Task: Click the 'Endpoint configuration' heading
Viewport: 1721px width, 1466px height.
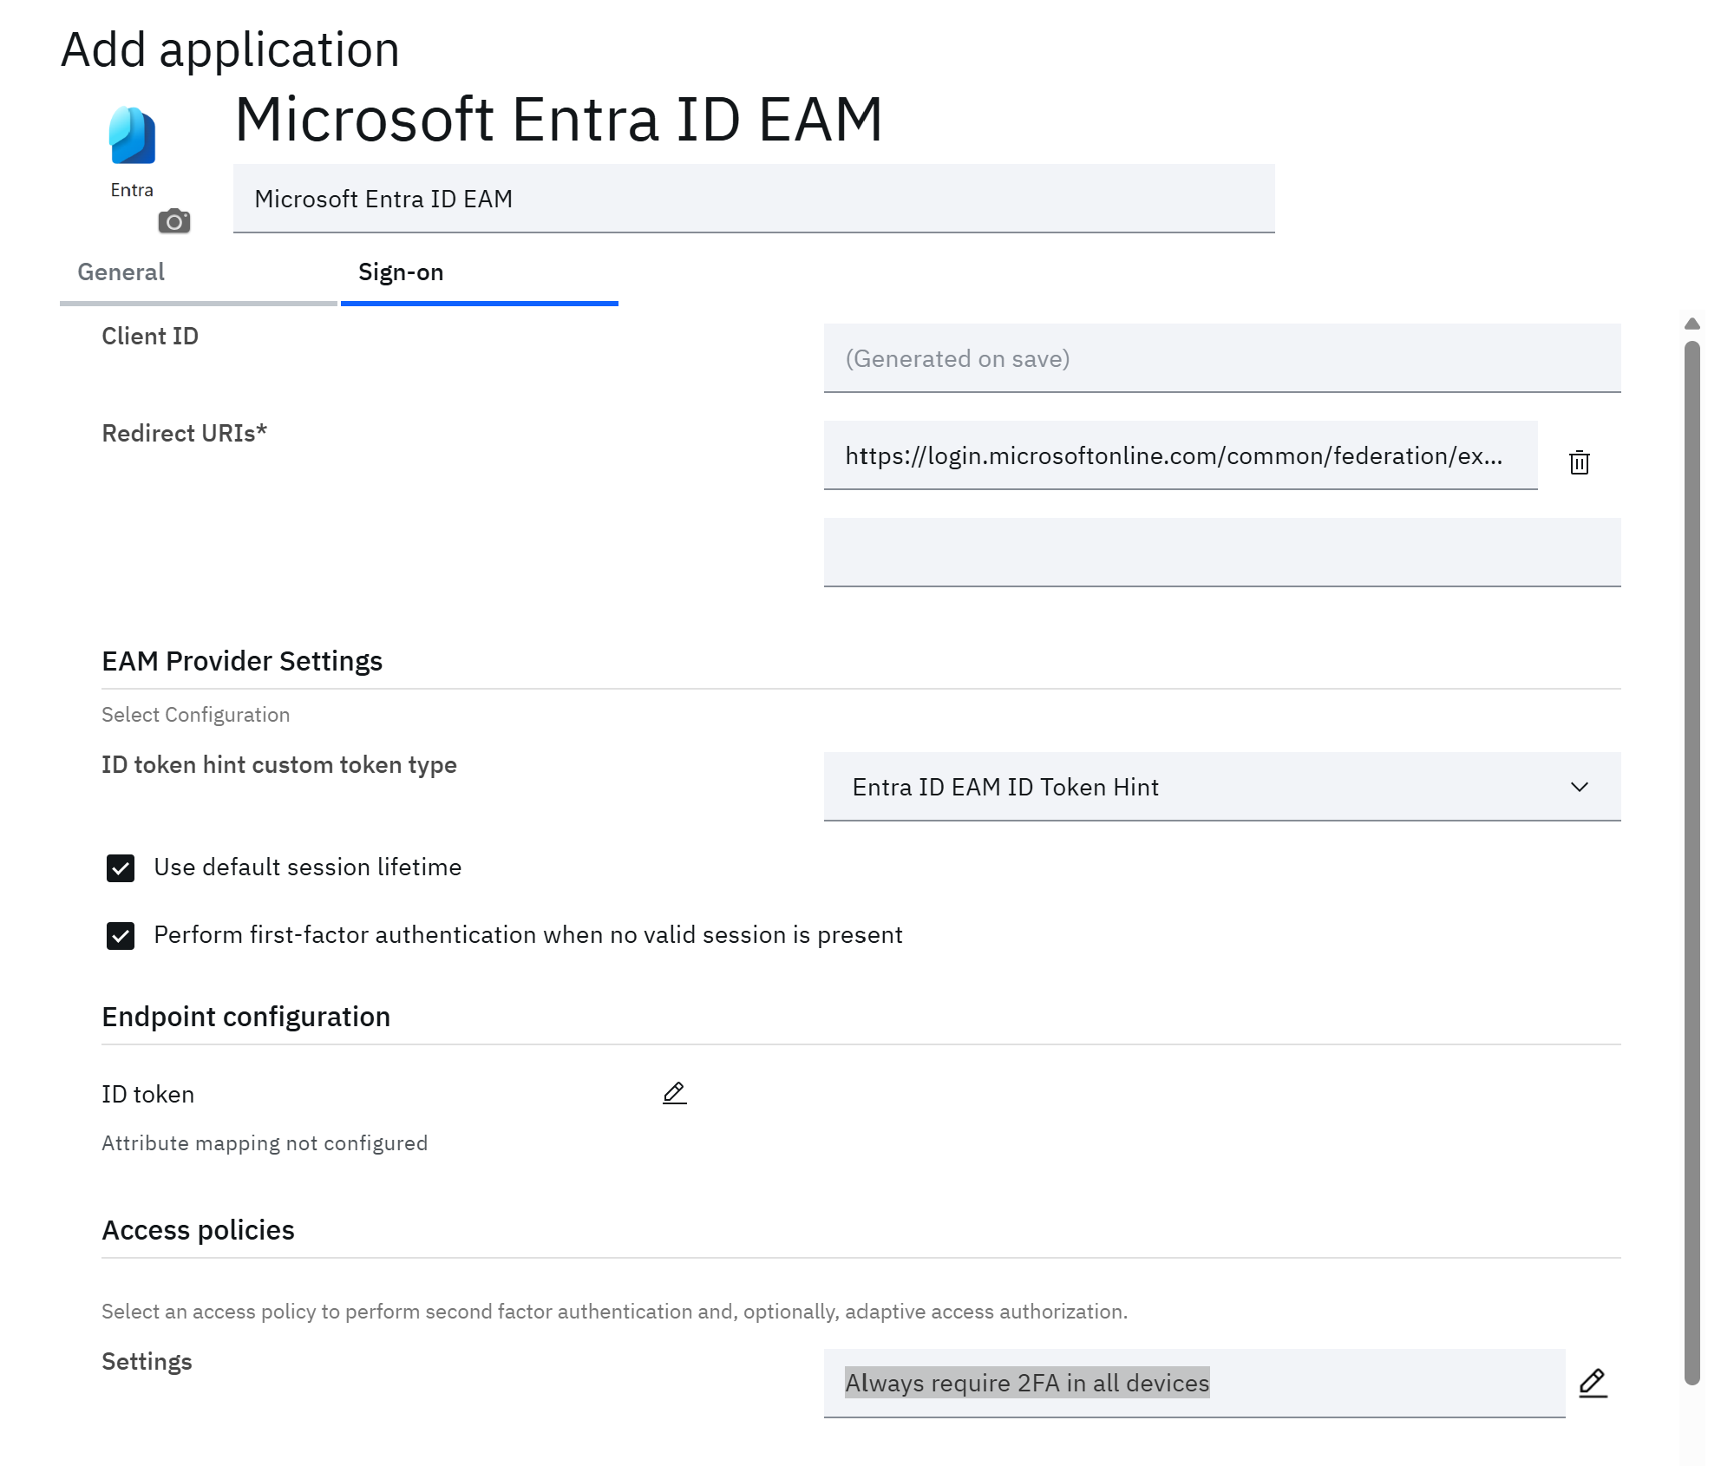Action: click(246, 1017)
